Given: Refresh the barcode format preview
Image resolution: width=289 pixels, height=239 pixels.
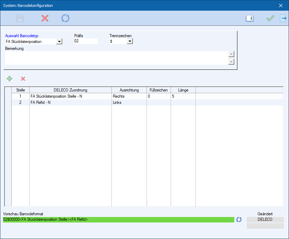Looking at the screenshot, I should click(x=239, y=219).
